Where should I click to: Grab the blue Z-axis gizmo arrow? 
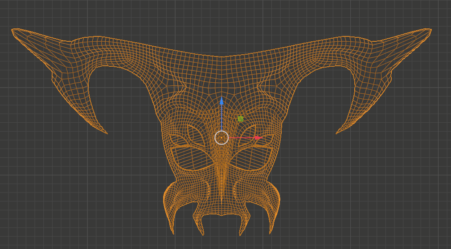point(221,100)
